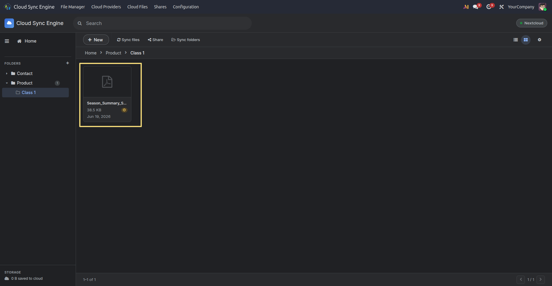Open the conversations chat icon
552x286 pixels.
pyautogui.click(x=476, y=7)
